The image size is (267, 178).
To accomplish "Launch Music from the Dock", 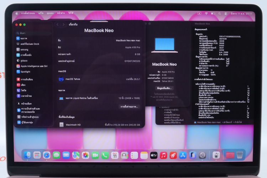I will [x=163, y=155].
